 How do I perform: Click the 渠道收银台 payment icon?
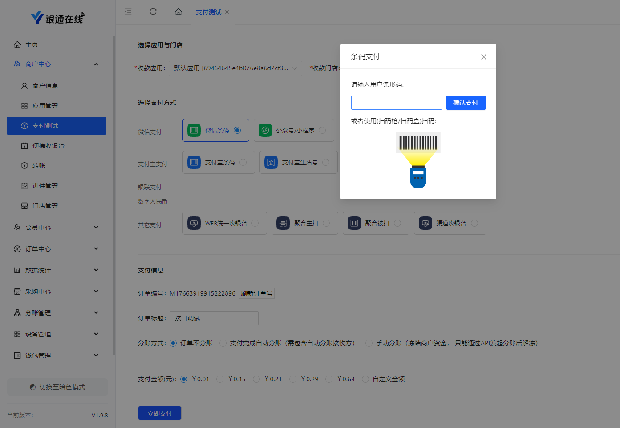point(425,223)
